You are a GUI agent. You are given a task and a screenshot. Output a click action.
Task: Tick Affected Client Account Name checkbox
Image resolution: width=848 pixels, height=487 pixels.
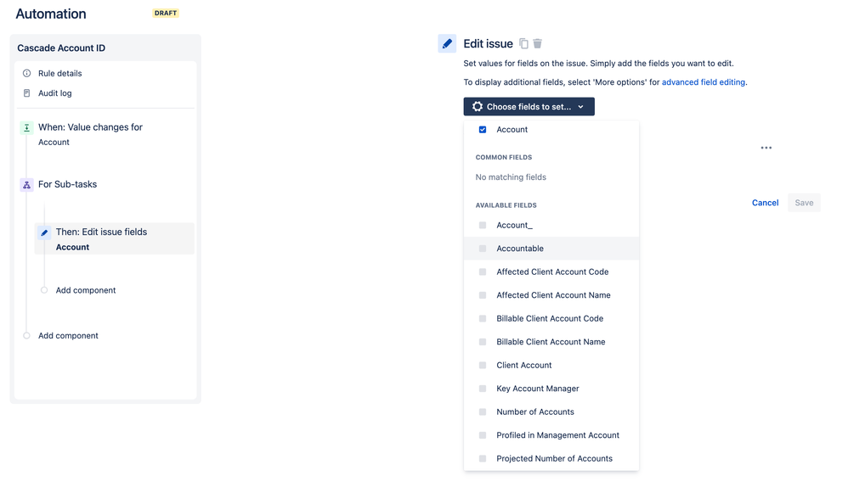[x=483, y=295]
